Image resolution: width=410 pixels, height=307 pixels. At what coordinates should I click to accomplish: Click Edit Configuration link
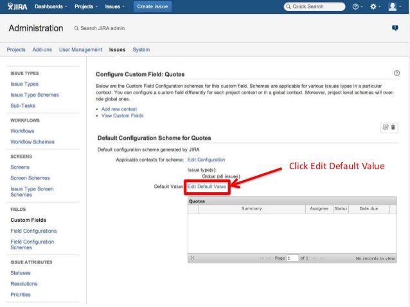[x=206, y=160]
